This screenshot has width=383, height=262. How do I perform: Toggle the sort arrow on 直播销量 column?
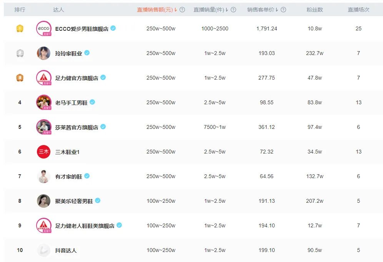tap(227, 10)
